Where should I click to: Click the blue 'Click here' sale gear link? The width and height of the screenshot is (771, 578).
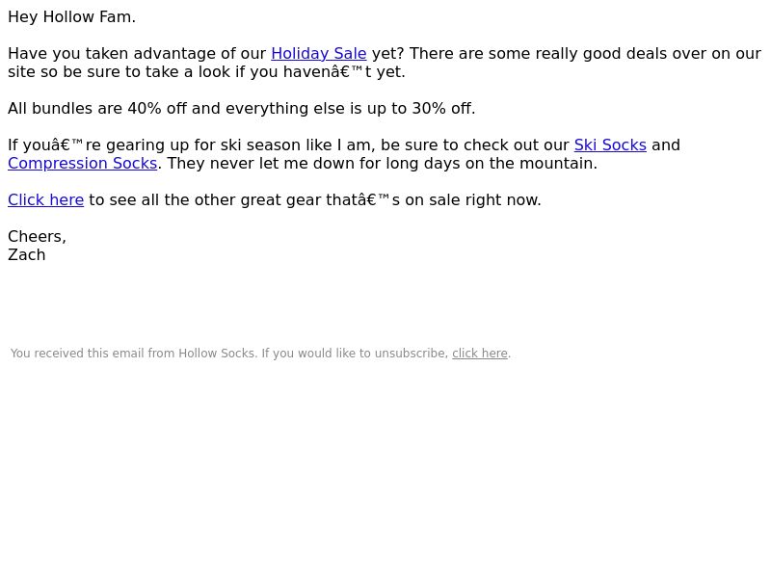click(x=45, y=200)
